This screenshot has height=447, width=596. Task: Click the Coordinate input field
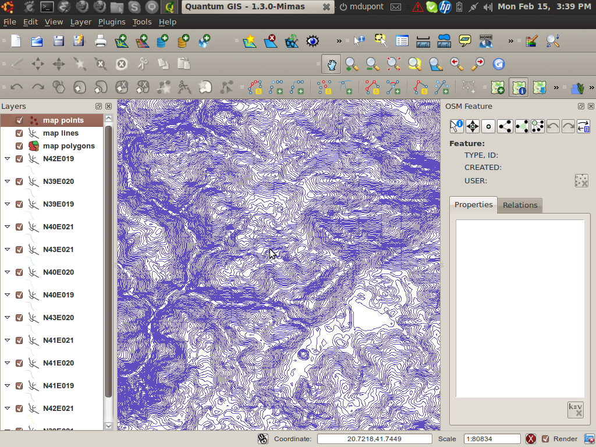(x=374, y=439)
